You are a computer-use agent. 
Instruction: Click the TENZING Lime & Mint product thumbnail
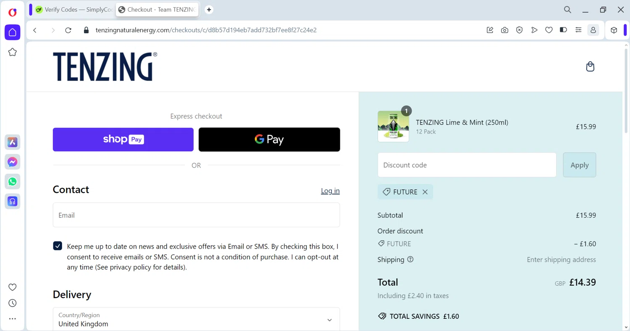pos(393,126)
